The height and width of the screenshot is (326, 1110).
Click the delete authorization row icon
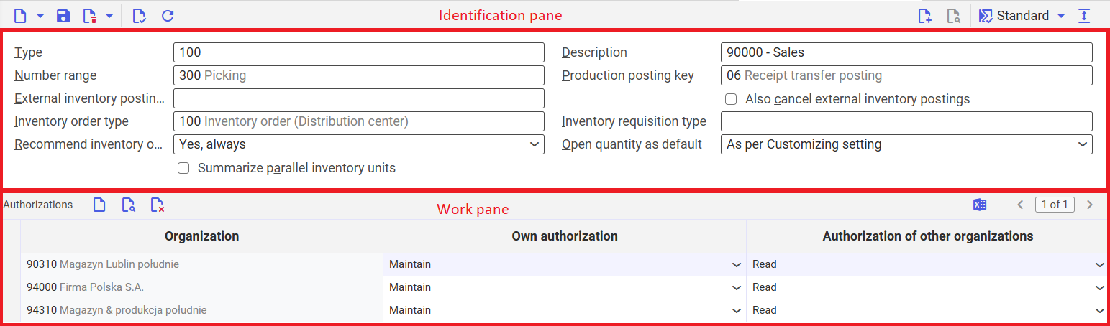[158, 205]
